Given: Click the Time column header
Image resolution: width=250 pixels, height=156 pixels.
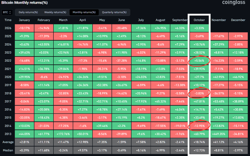Looking at the screenshot, I should (8, 20).
